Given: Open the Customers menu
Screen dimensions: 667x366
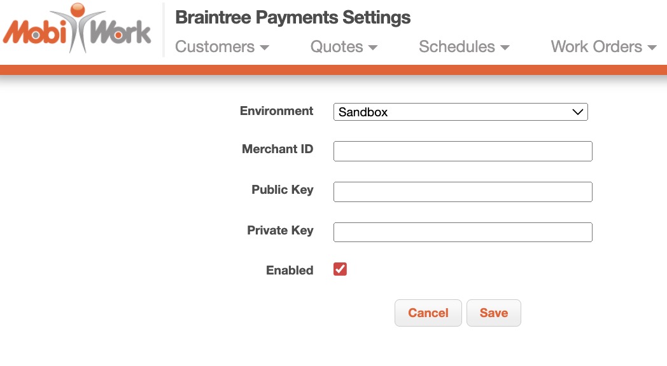Looking at the screenshot, I should pyautogui.click(x=214, y=47).
